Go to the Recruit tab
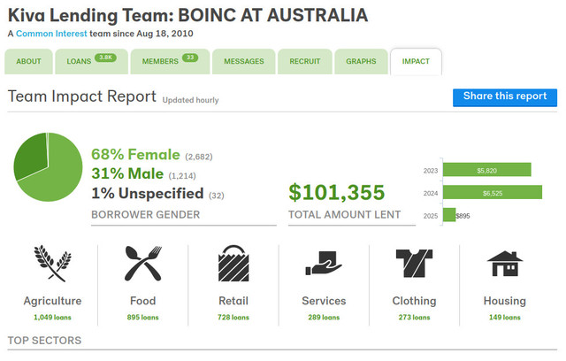Image resolution: width=566 pixels, height=361 pixels. [304, 61]
